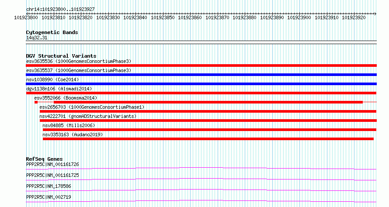
Task: Click ruler position 101923890
Action: (x=272, y=17)
